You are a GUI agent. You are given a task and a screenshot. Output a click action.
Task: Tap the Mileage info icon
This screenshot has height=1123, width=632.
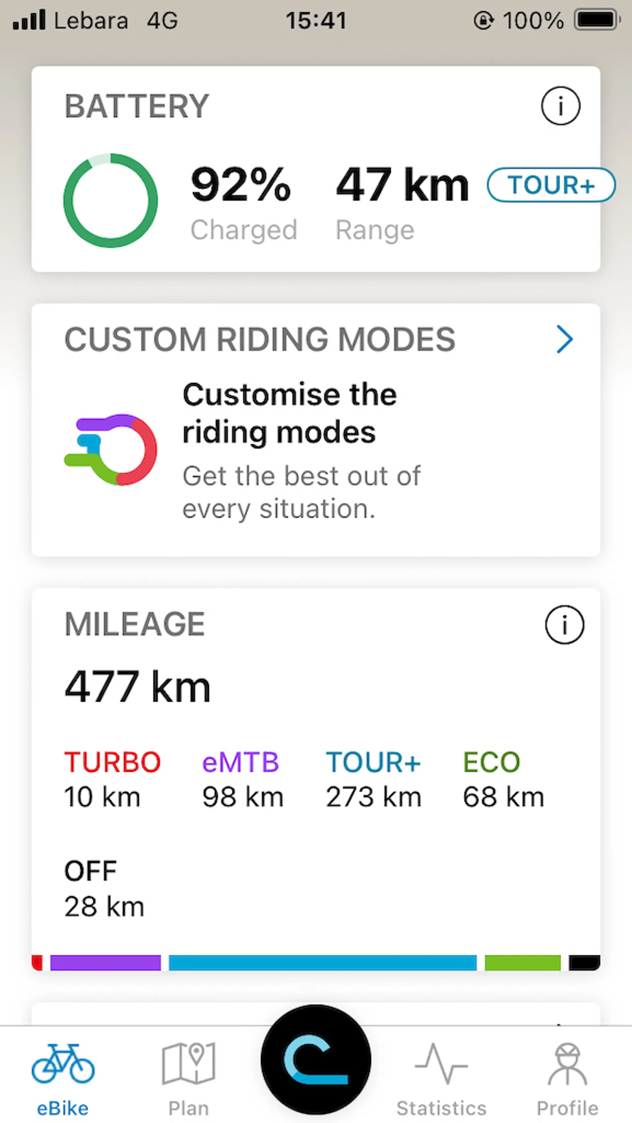click(564, 624)
